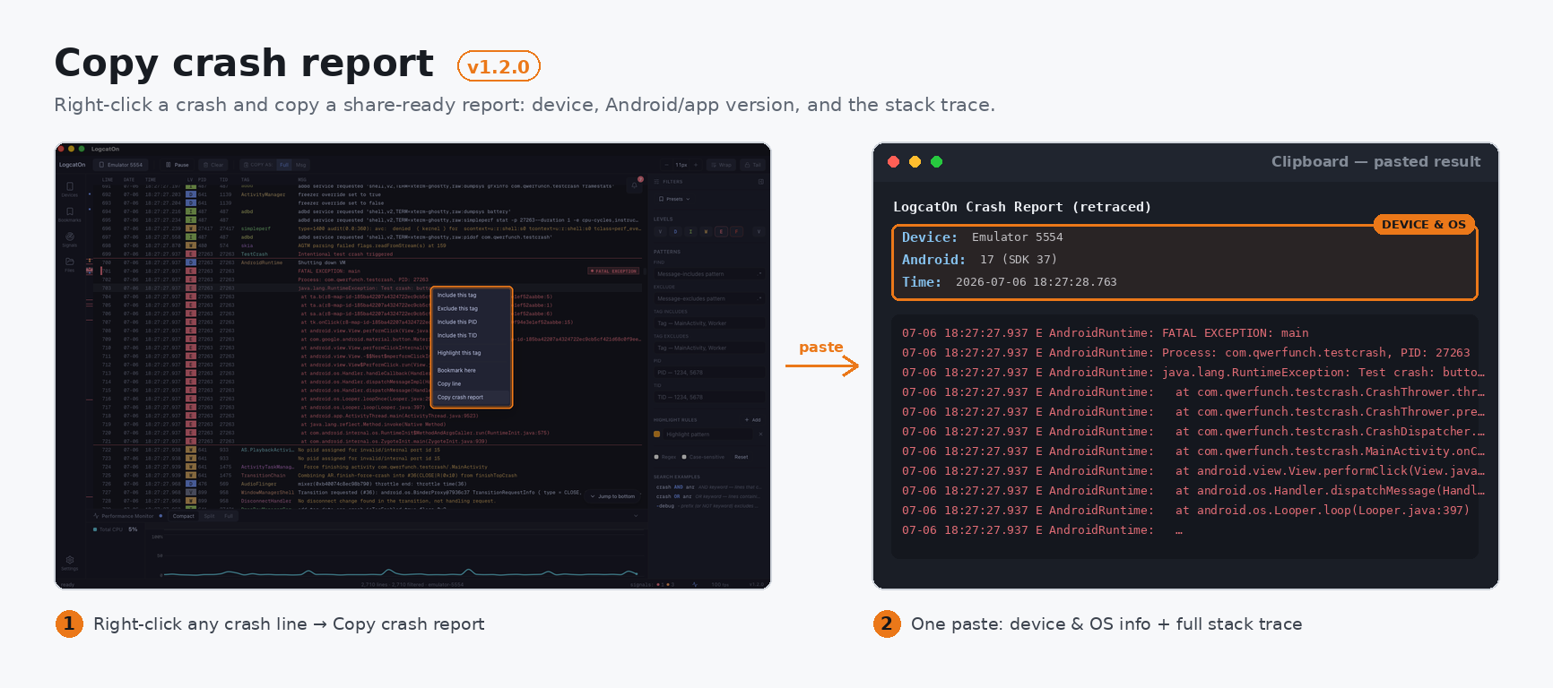Select Copy crash report menu item

(x=472, y=397)
